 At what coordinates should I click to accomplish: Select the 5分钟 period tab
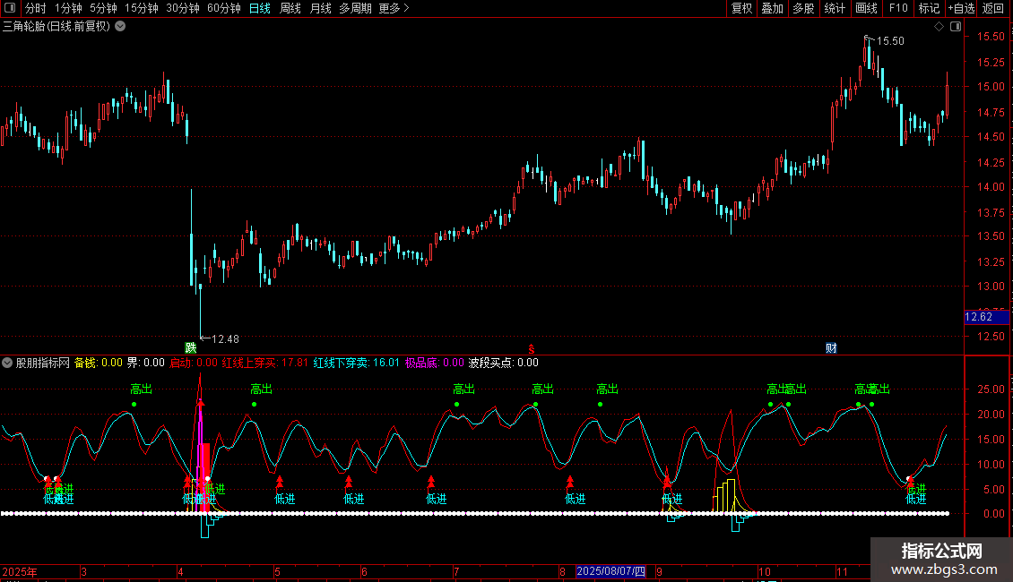tap(103, 8)
